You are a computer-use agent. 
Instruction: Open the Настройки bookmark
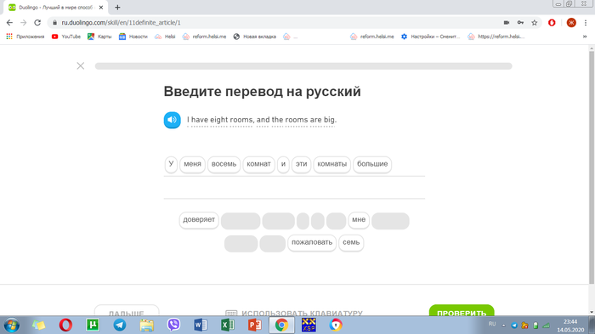coord(431,37)
